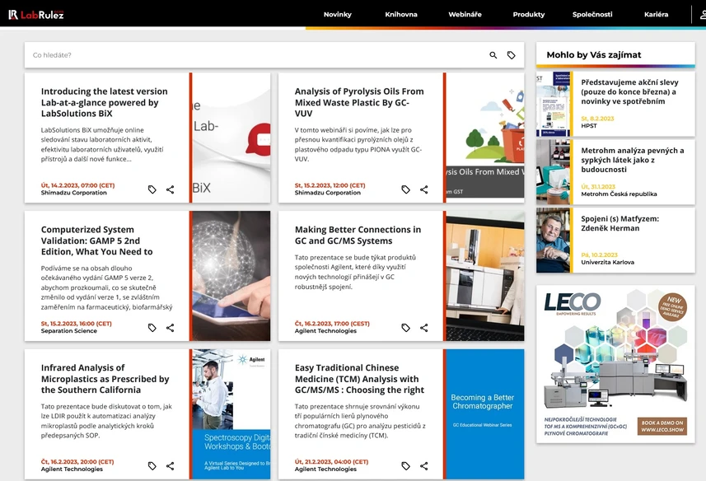
Task: Share the Traditional Chinese Medicine webinar
Action: pyautogui.click(x=423, y=465)
